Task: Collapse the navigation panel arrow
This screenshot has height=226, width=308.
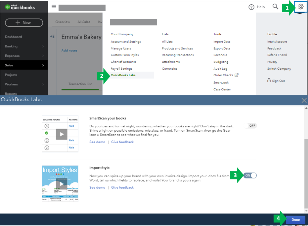Action: [x=52, y=37]
